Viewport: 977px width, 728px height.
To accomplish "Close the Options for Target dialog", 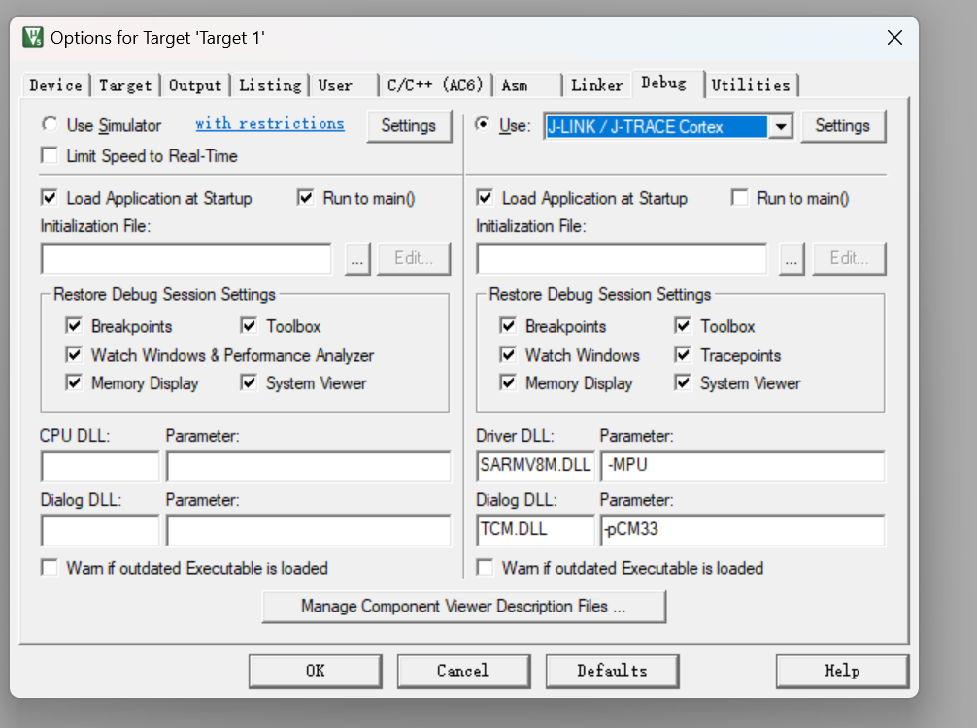I will click(x=894, y=37).
